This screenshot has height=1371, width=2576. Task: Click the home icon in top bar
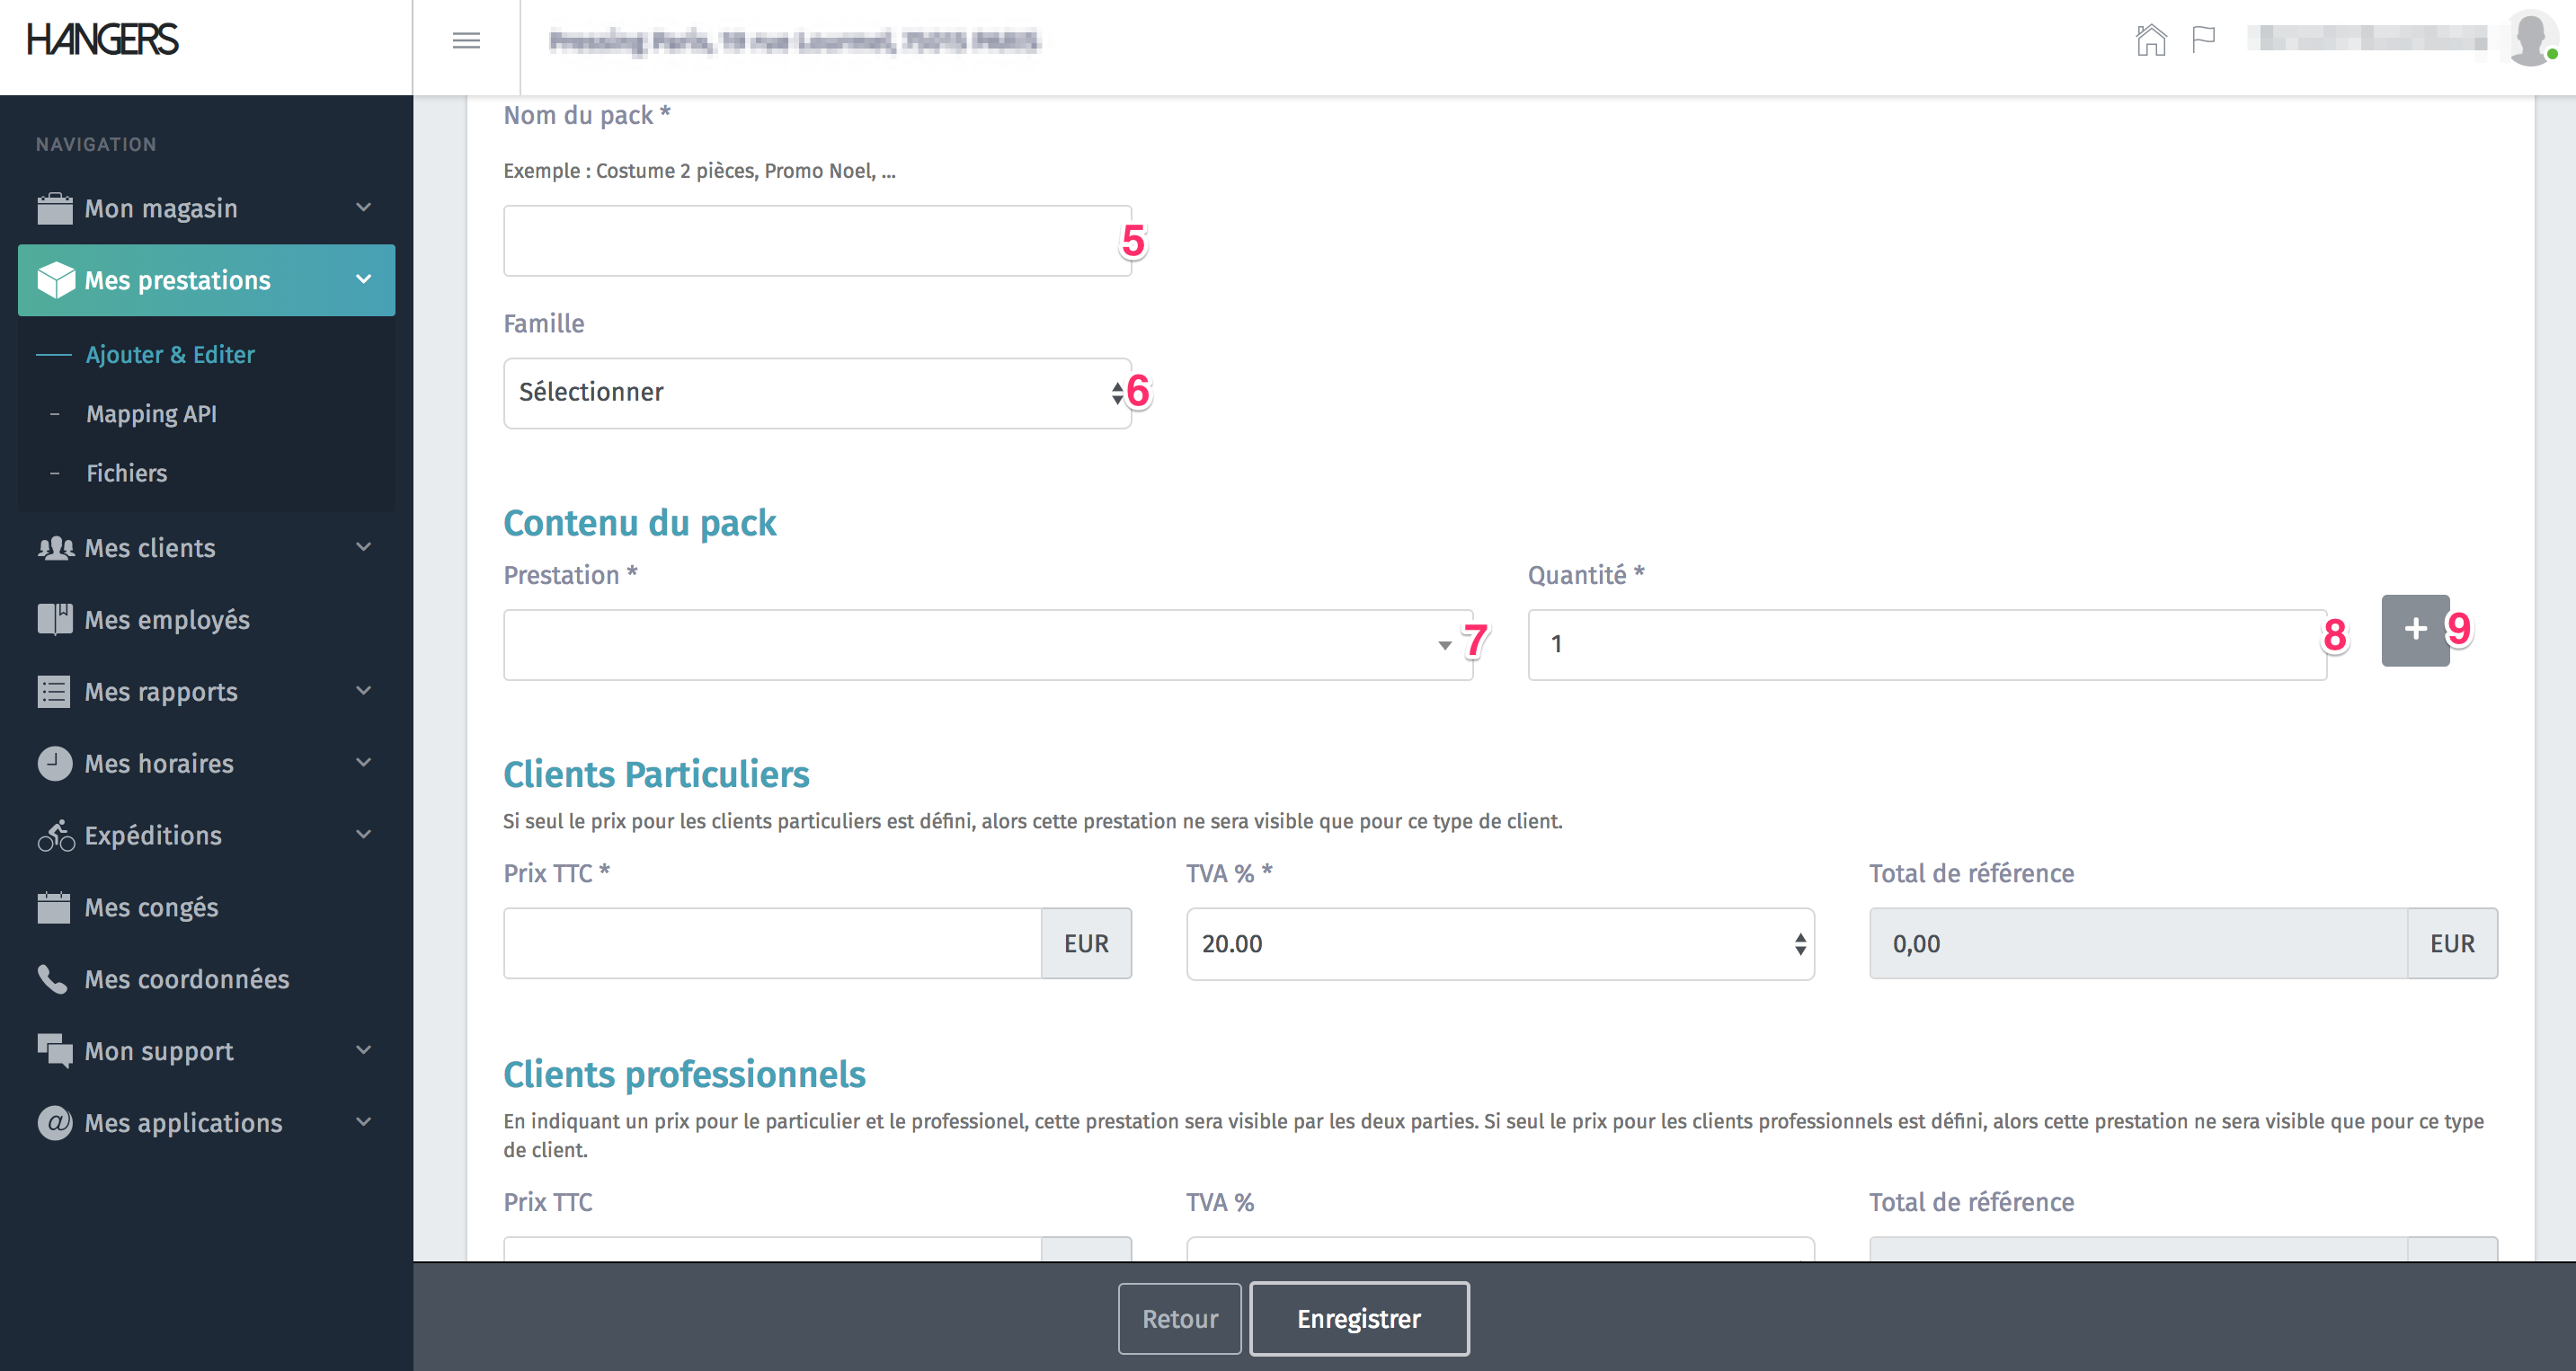[2150, 41]
